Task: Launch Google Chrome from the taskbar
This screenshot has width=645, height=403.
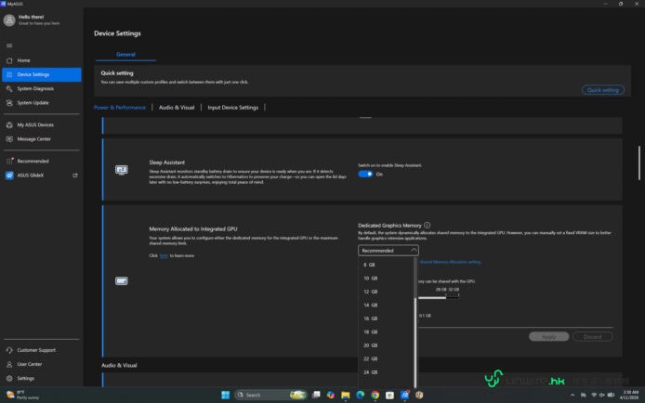Action: (375, 395)
